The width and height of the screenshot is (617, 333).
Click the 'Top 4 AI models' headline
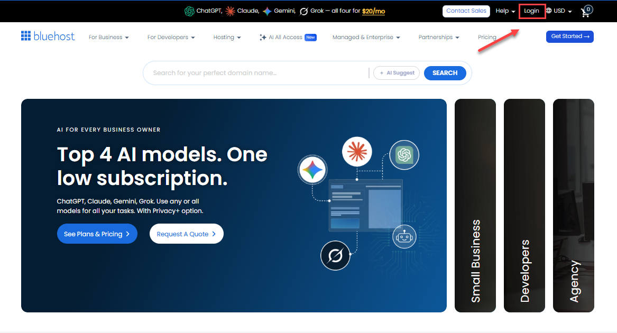tap(162, 166)
